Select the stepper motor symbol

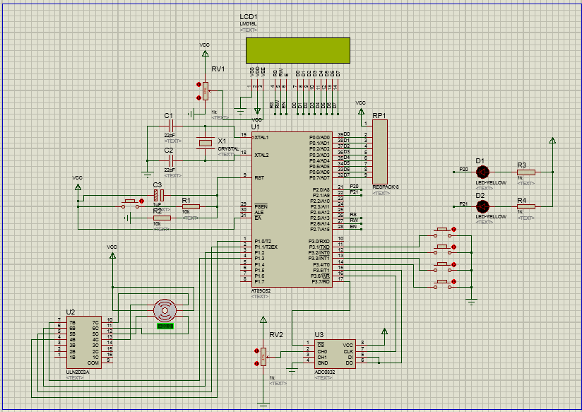(165, 310)
